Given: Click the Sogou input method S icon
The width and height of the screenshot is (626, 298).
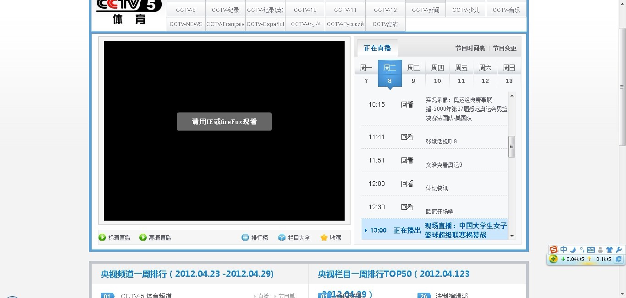Looking at the screenshot, I should (x=554, y=249).
